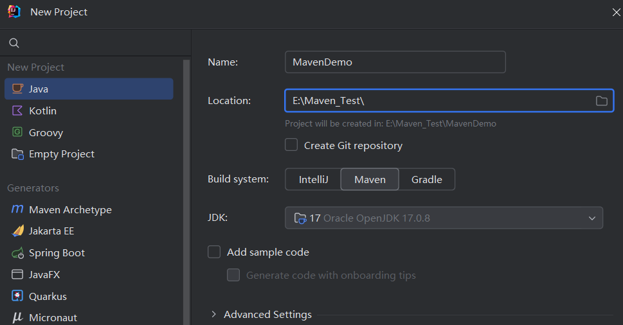Image resolution: width=623 pixels, height=325 pixels.
Task: Click the project Name input field
Action: click(395, 62)
